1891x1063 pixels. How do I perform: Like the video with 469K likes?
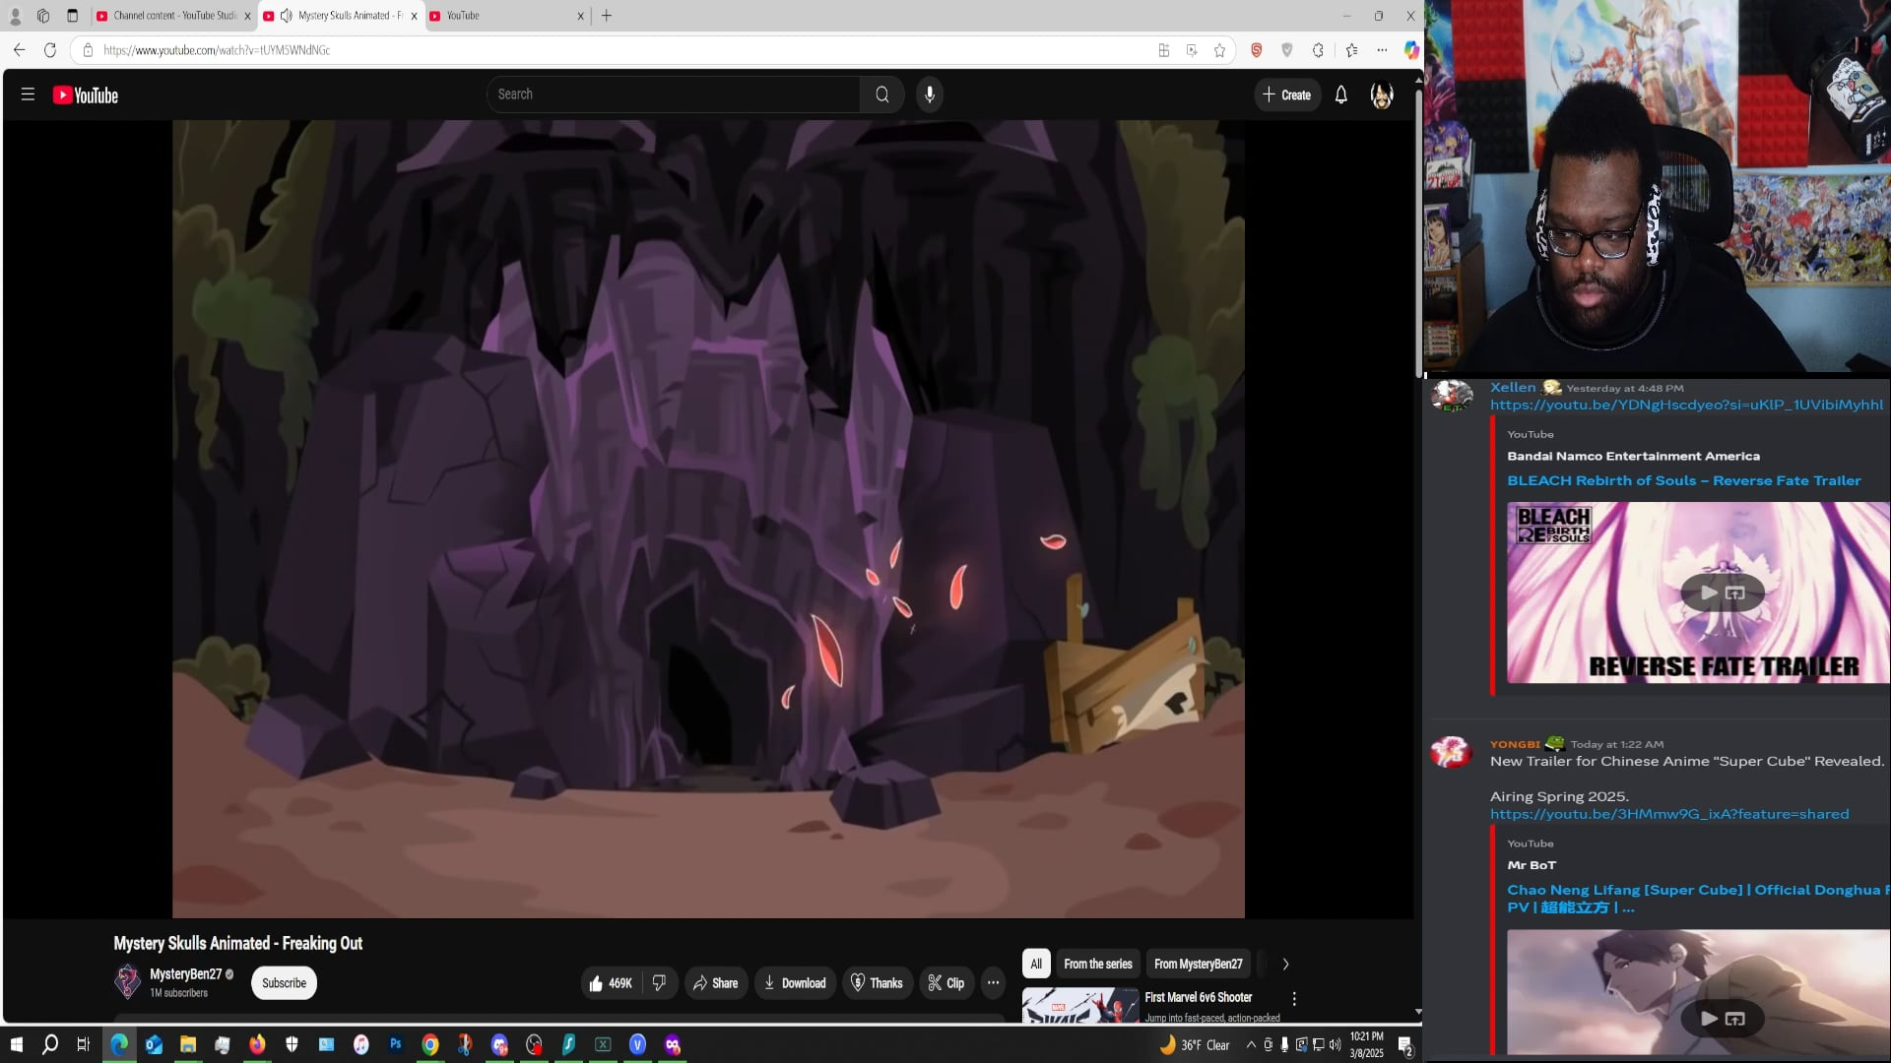pyautogui.click(x=611, y=983)
